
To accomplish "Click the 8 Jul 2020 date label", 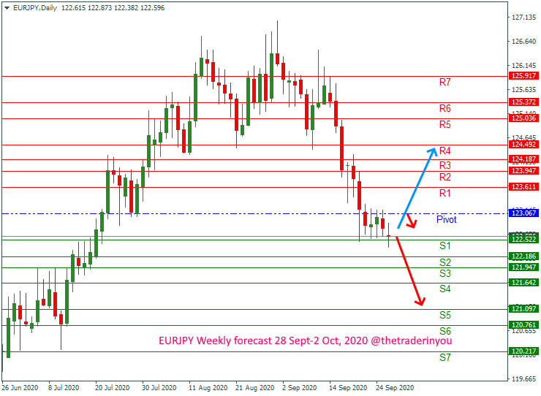I will [x=64, y=388].
